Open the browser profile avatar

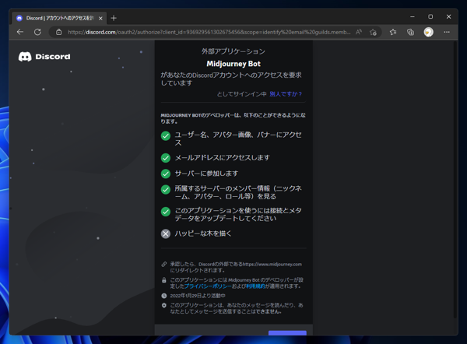coord(428,32)
